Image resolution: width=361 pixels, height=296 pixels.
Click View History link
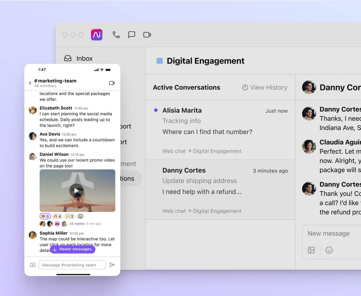coord(265,88)
